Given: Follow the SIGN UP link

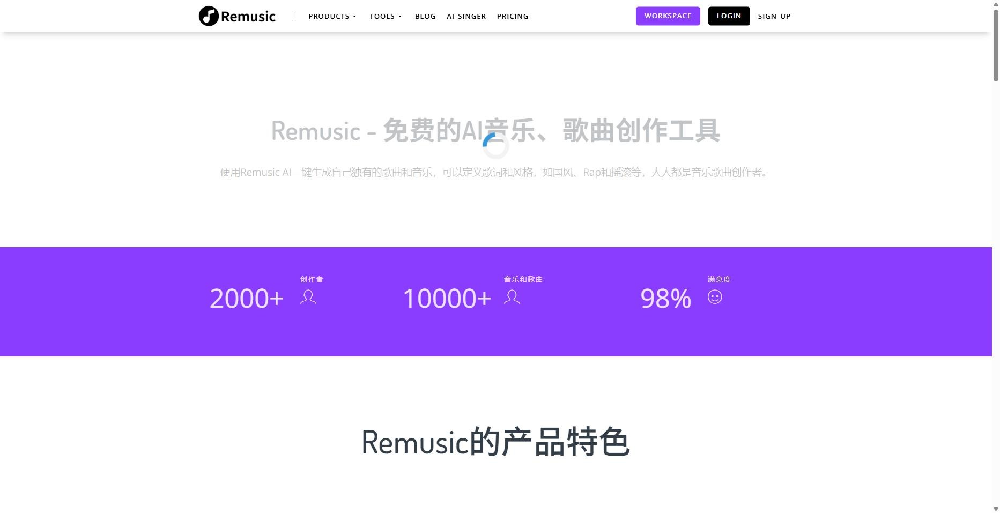Looking at the screenshot, I should point(774,16).
